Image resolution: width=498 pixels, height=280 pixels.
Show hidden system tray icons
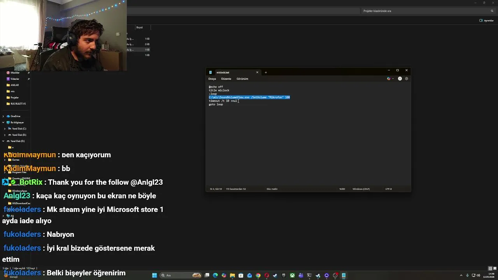(461, 275)
